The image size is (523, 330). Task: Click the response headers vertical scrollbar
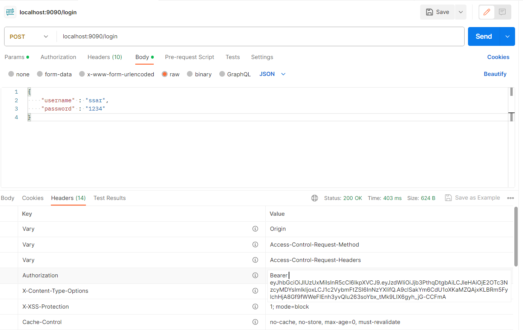516,236
